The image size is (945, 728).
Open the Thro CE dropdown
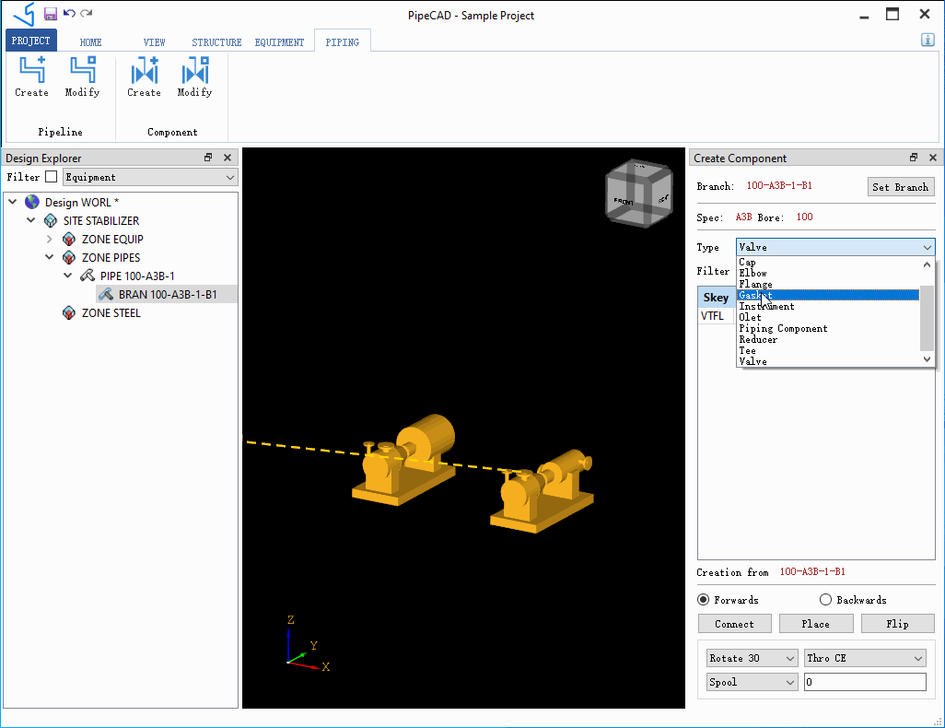pyautogui.click(x=865, y=658)
